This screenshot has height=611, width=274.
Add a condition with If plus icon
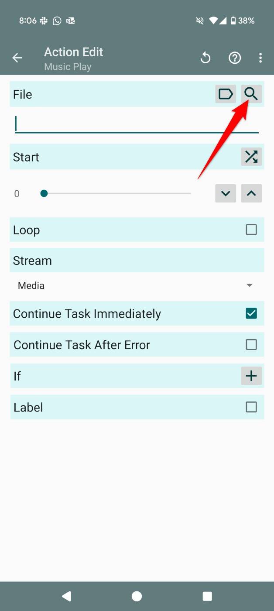[x=251, y=376]
